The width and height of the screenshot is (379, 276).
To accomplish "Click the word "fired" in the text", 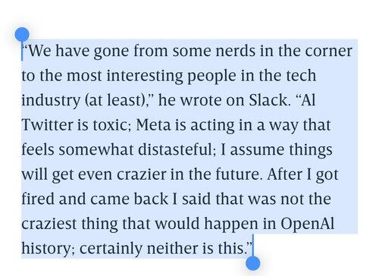I will (38, 199).
